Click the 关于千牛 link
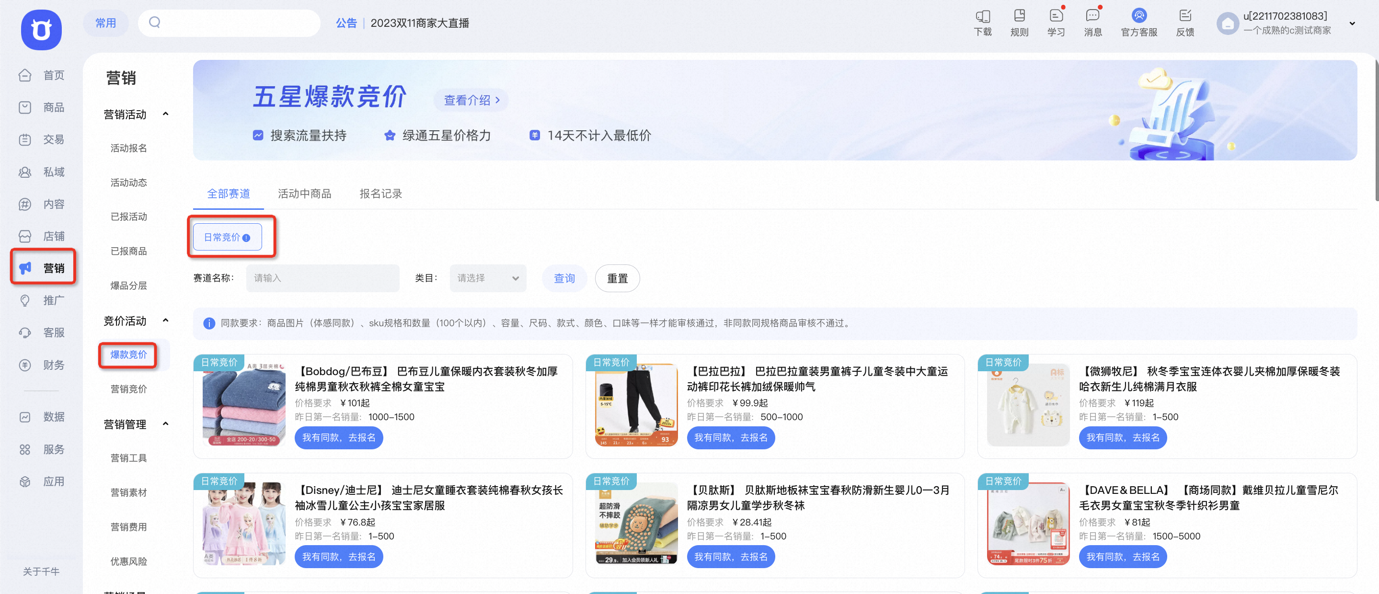1379x594 pixels. (x=41, y=571)
